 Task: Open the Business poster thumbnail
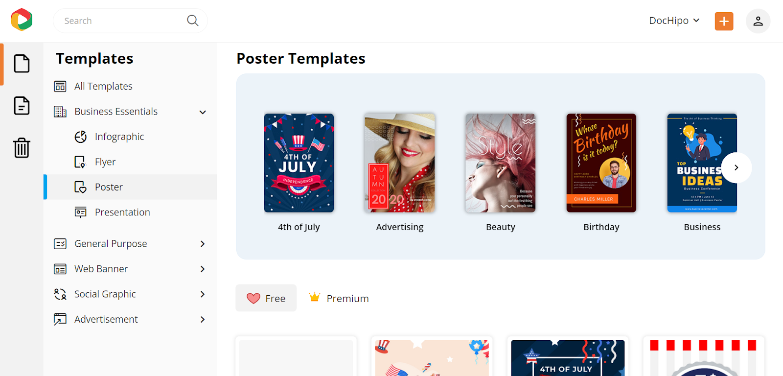702,163
